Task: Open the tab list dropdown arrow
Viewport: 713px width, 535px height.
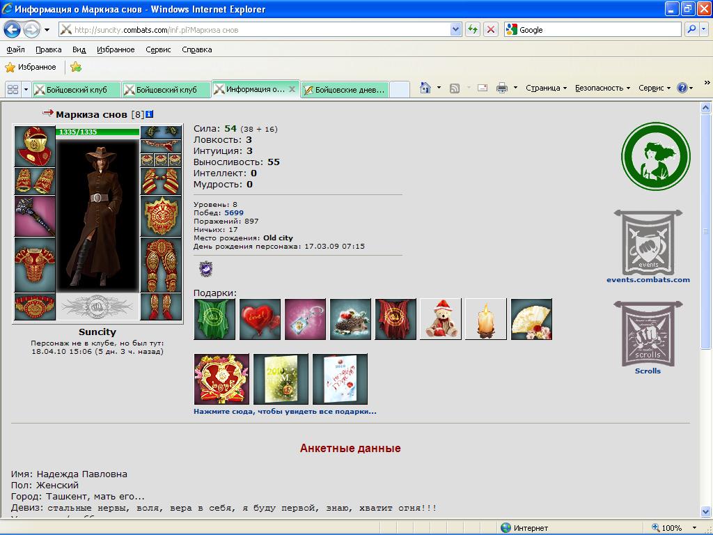Action: coord(26,90)
